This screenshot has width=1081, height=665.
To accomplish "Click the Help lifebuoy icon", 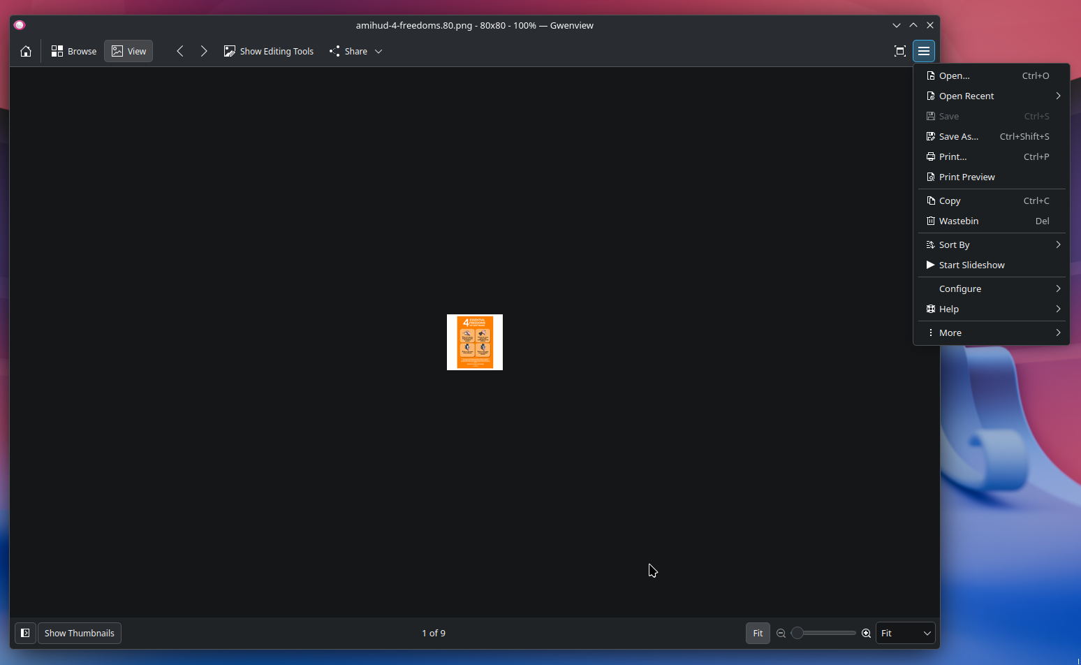I will point(931,309).
